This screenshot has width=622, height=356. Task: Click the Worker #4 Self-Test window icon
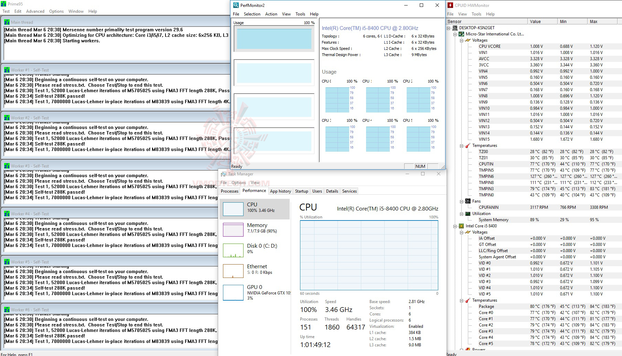7,214
